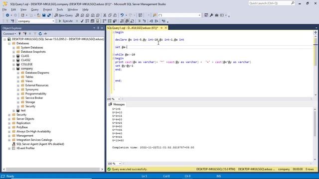The width and height of the screenshot is (319, 179).
Task: Refresh the Object Explorer tree
Action: pos(40,34)
